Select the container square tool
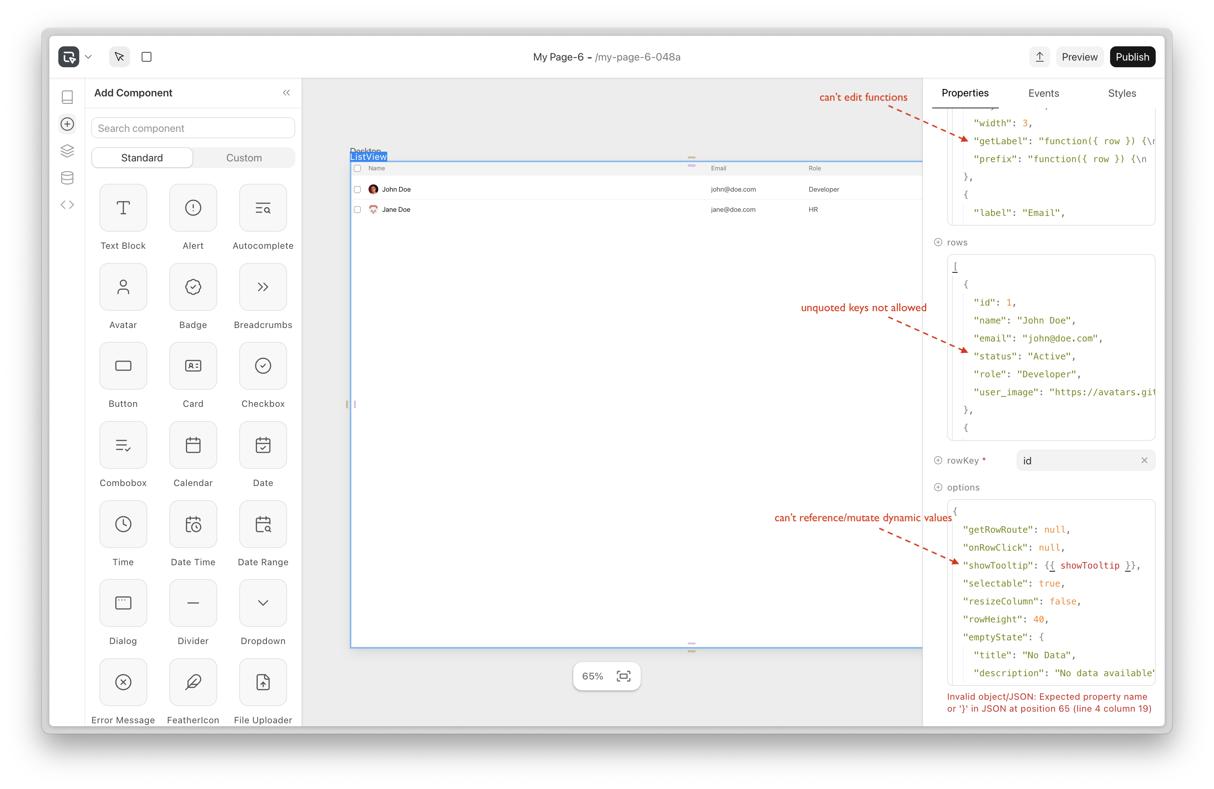The height and width of the screenshot is (789, 1214). 147,56
